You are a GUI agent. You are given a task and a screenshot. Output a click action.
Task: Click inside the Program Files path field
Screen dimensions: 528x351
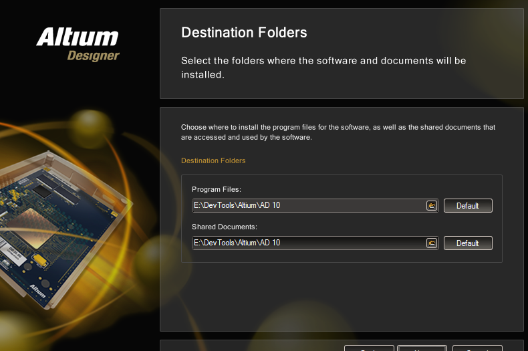pos(309,205)
